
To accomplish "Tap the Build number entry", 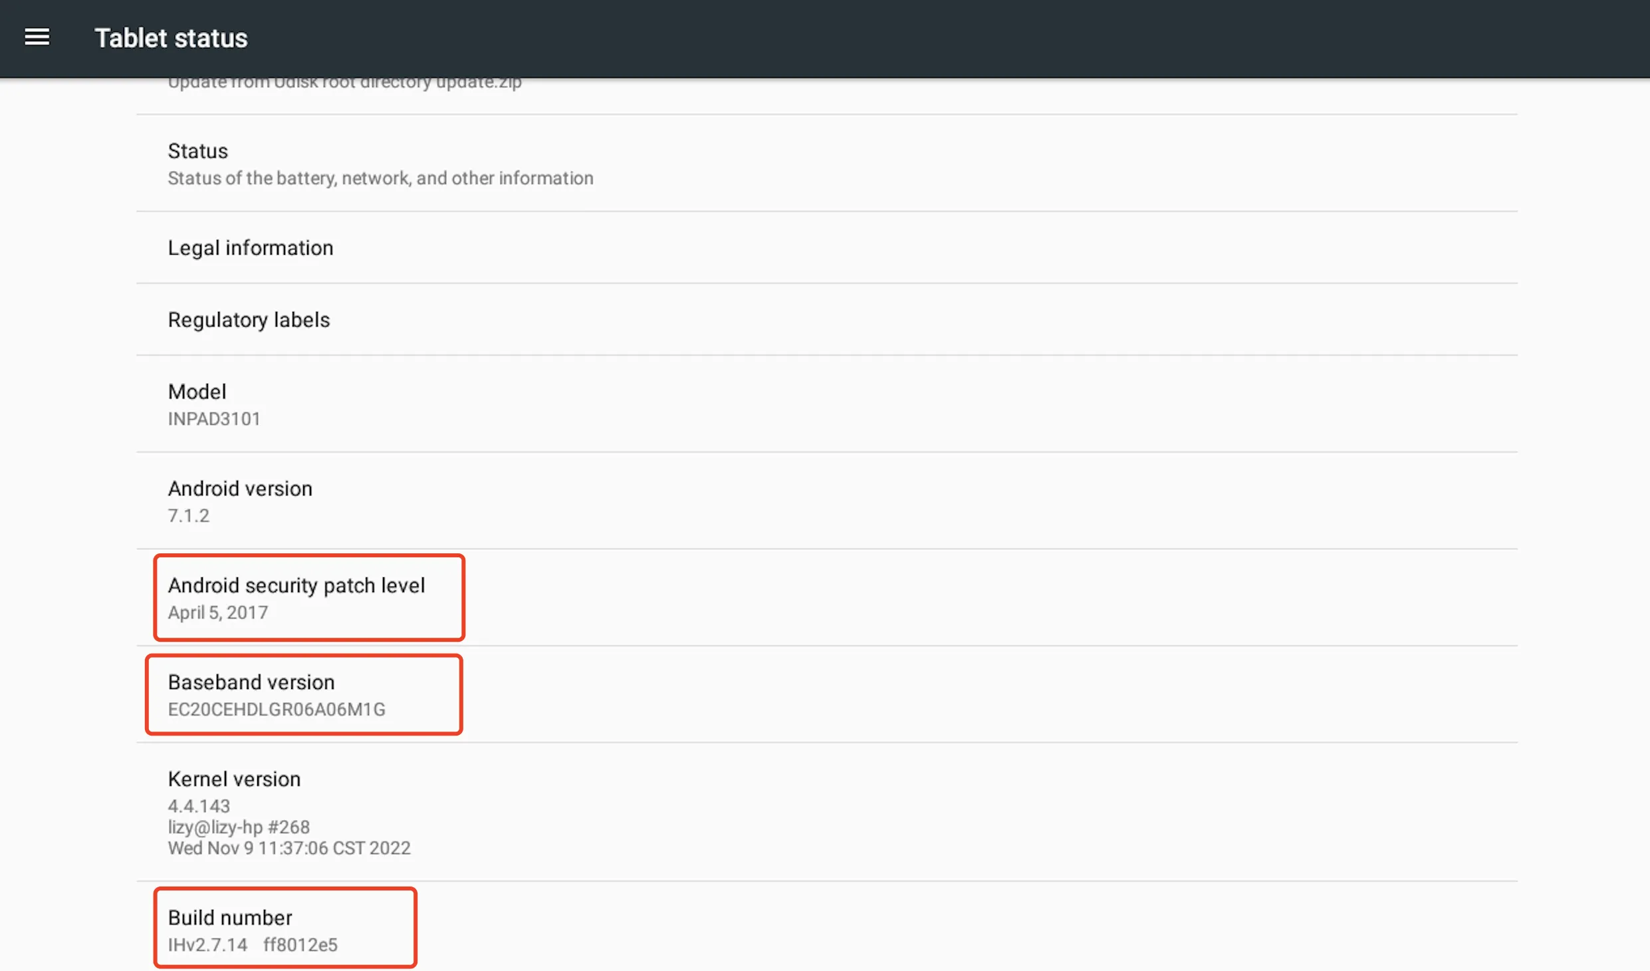I will 827,927.
